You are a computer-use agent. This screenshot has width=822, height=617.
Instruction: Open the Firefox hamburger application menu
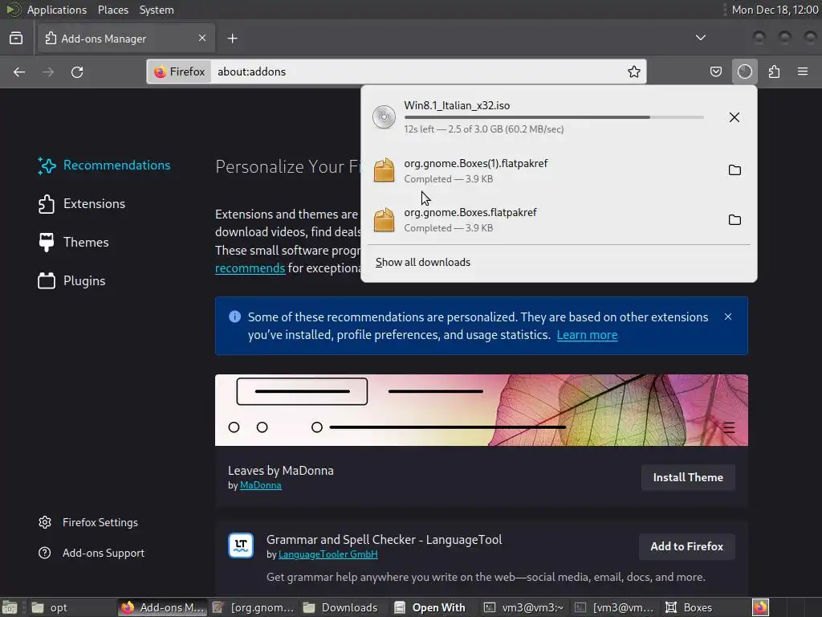point(803,72)
